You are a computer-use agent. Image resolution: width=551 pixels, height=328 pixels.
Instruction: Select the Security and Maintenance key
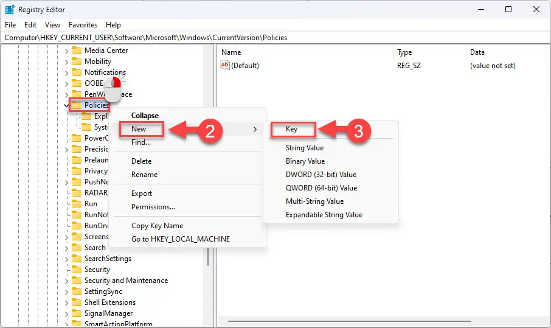coord(126,281)
